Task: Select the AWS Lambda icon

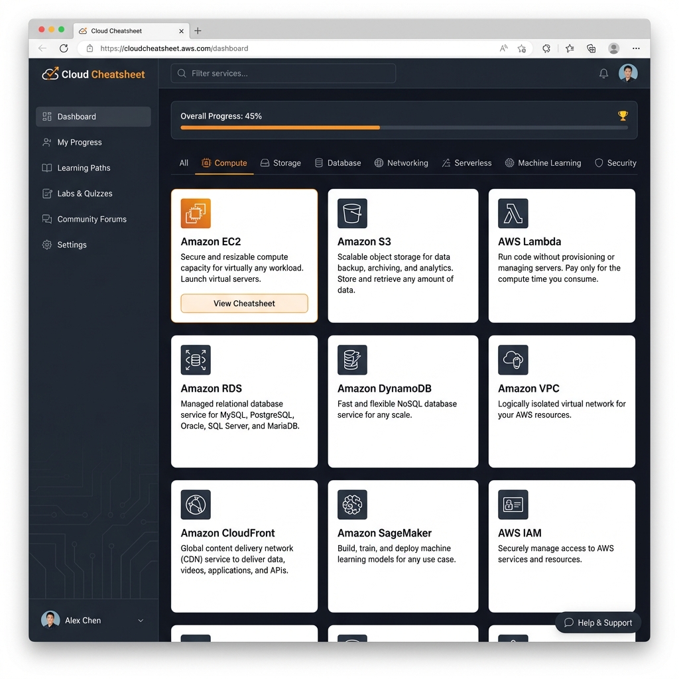Action: pos(513,213)
